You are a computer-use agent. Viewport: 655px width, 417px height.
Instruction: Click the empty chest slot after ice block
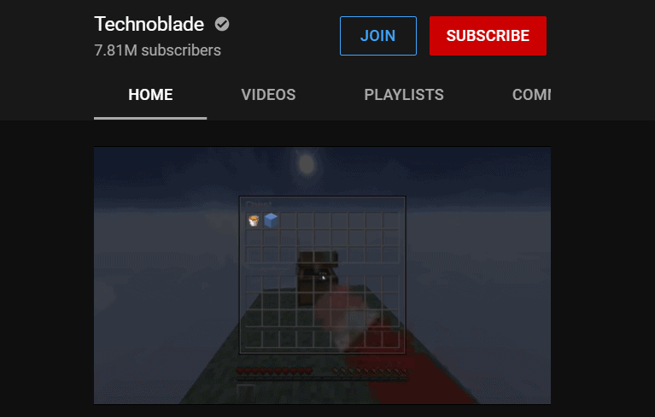289,220
